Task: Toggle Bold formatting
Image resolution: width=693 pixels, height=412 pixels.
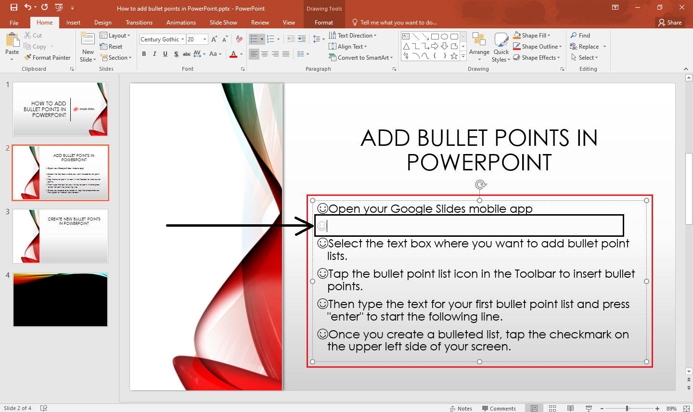Action: tap(144, 54)
